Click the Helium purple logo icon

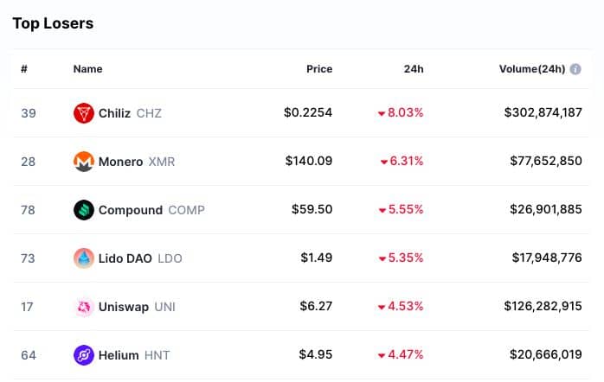(x=84, y=355)
